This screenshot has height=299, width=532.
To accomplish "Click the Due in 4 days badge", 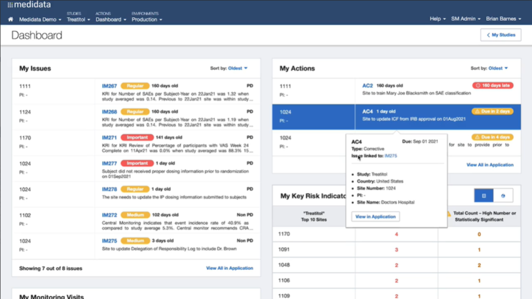I will click(493, 137).
